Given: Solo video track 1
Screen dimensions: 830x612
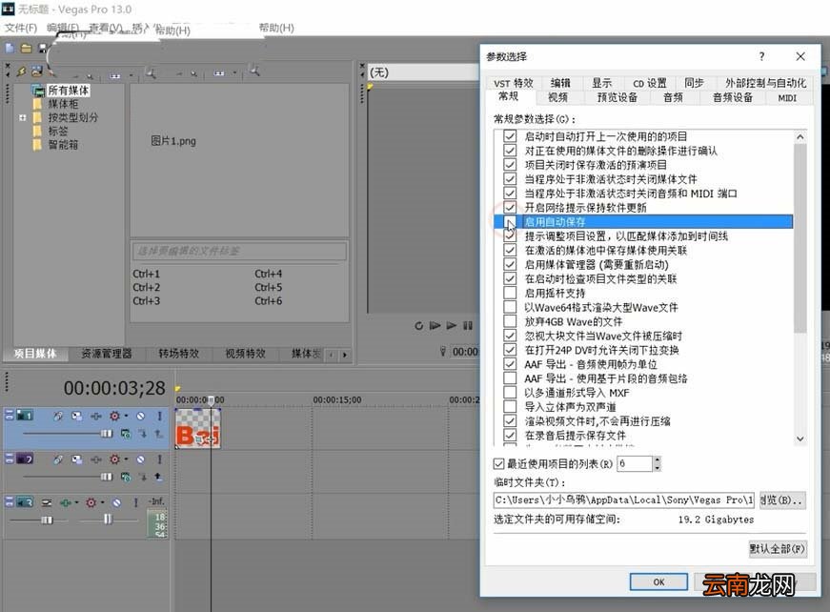Looking at the screenshot, I should tap(159, 417).
